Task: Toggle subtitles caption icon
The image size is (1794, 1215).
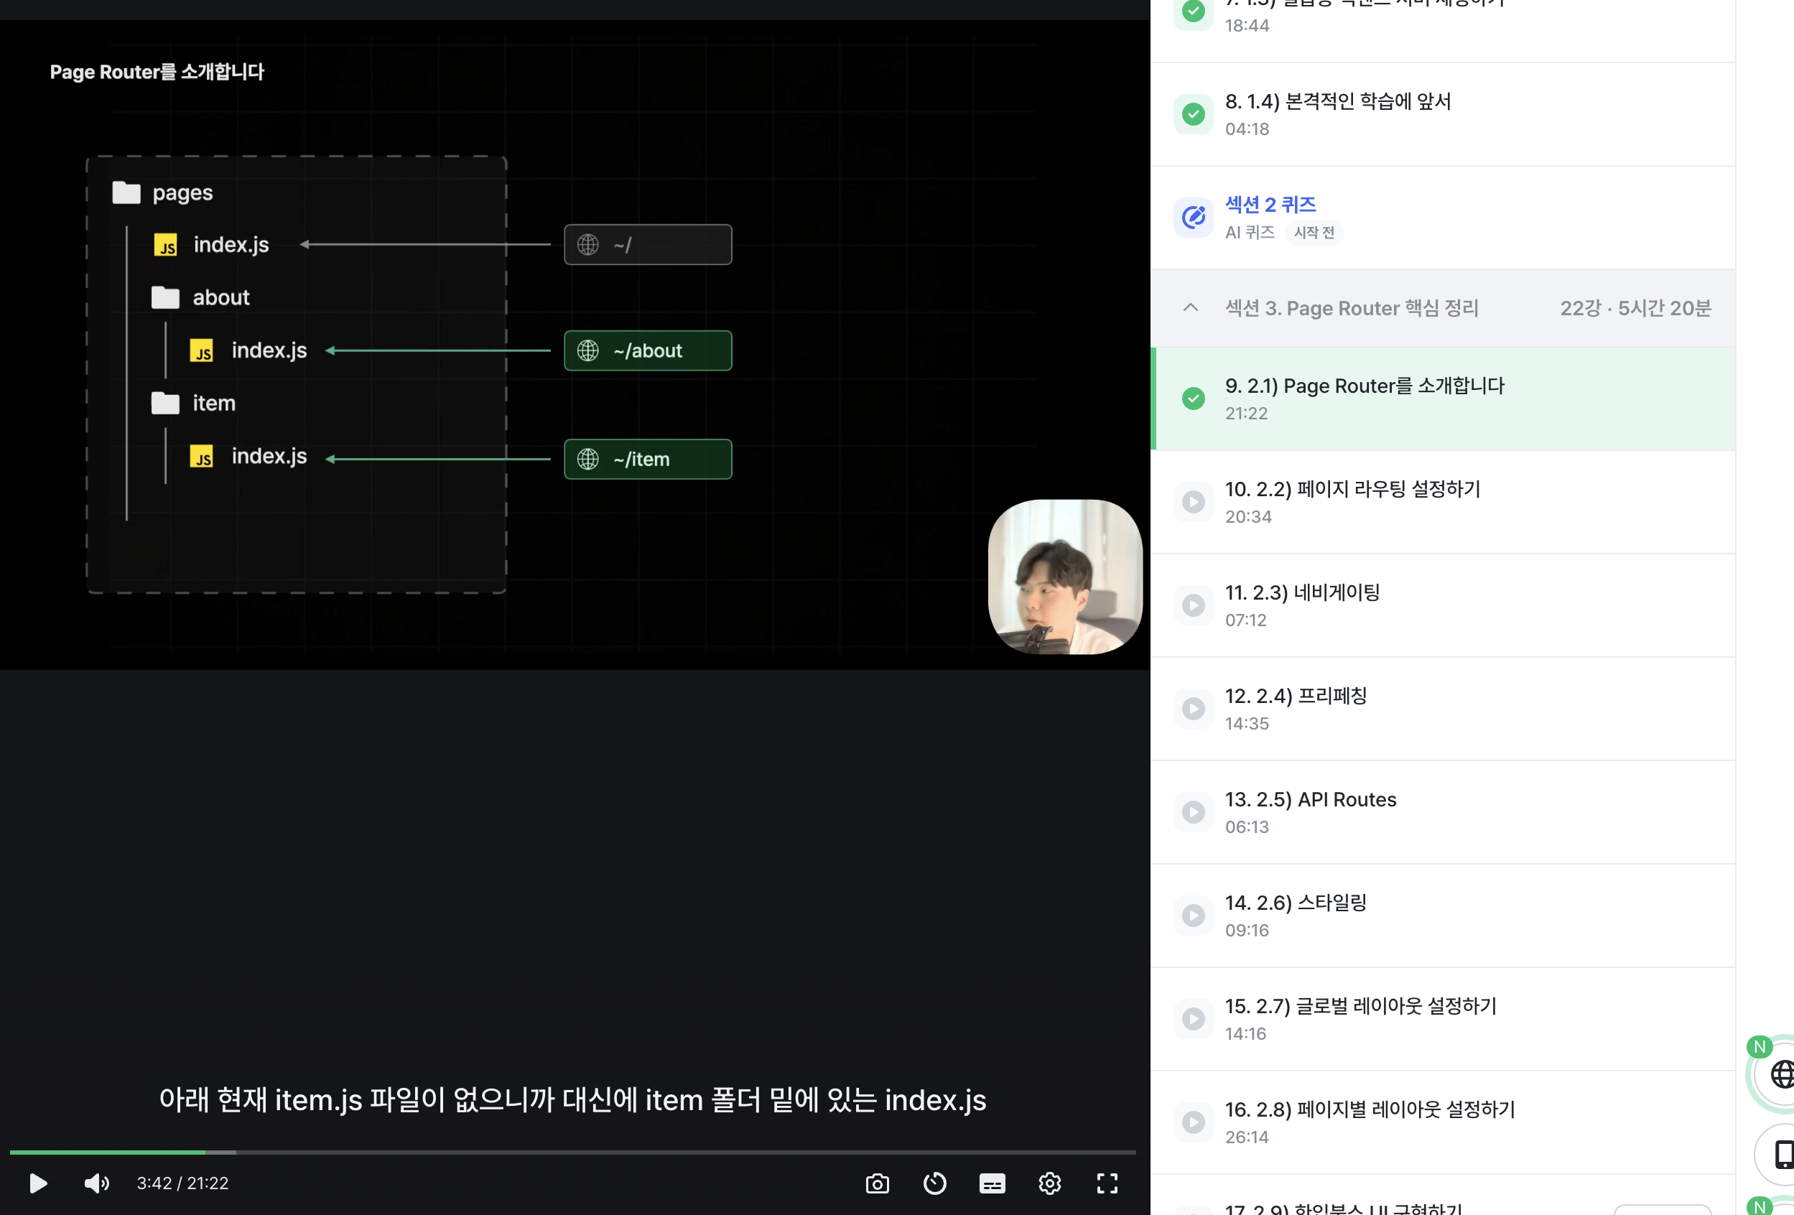Action: point(991,1183)
